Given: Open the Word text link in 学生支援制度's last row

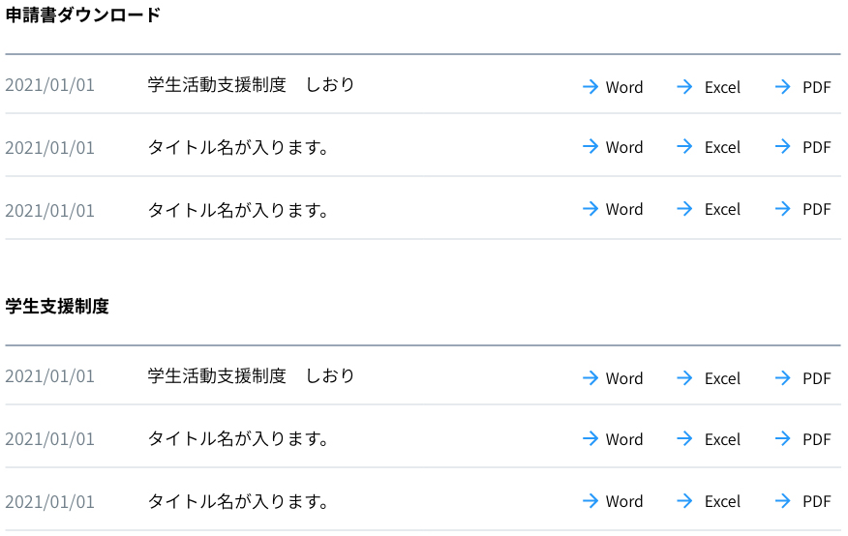Looking at the screenshot, I should [623, 502].
